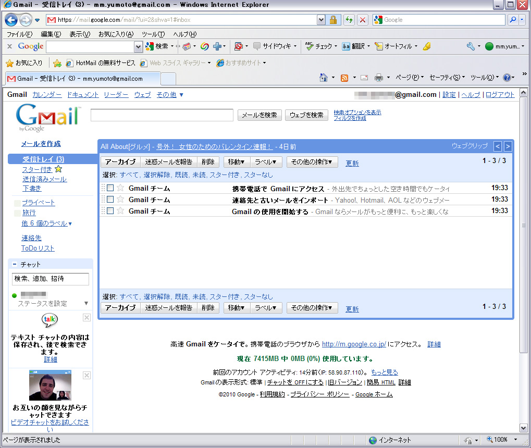Click the top 迷惑メールを報告 button

pyautogui.click(x=169, y=162)
